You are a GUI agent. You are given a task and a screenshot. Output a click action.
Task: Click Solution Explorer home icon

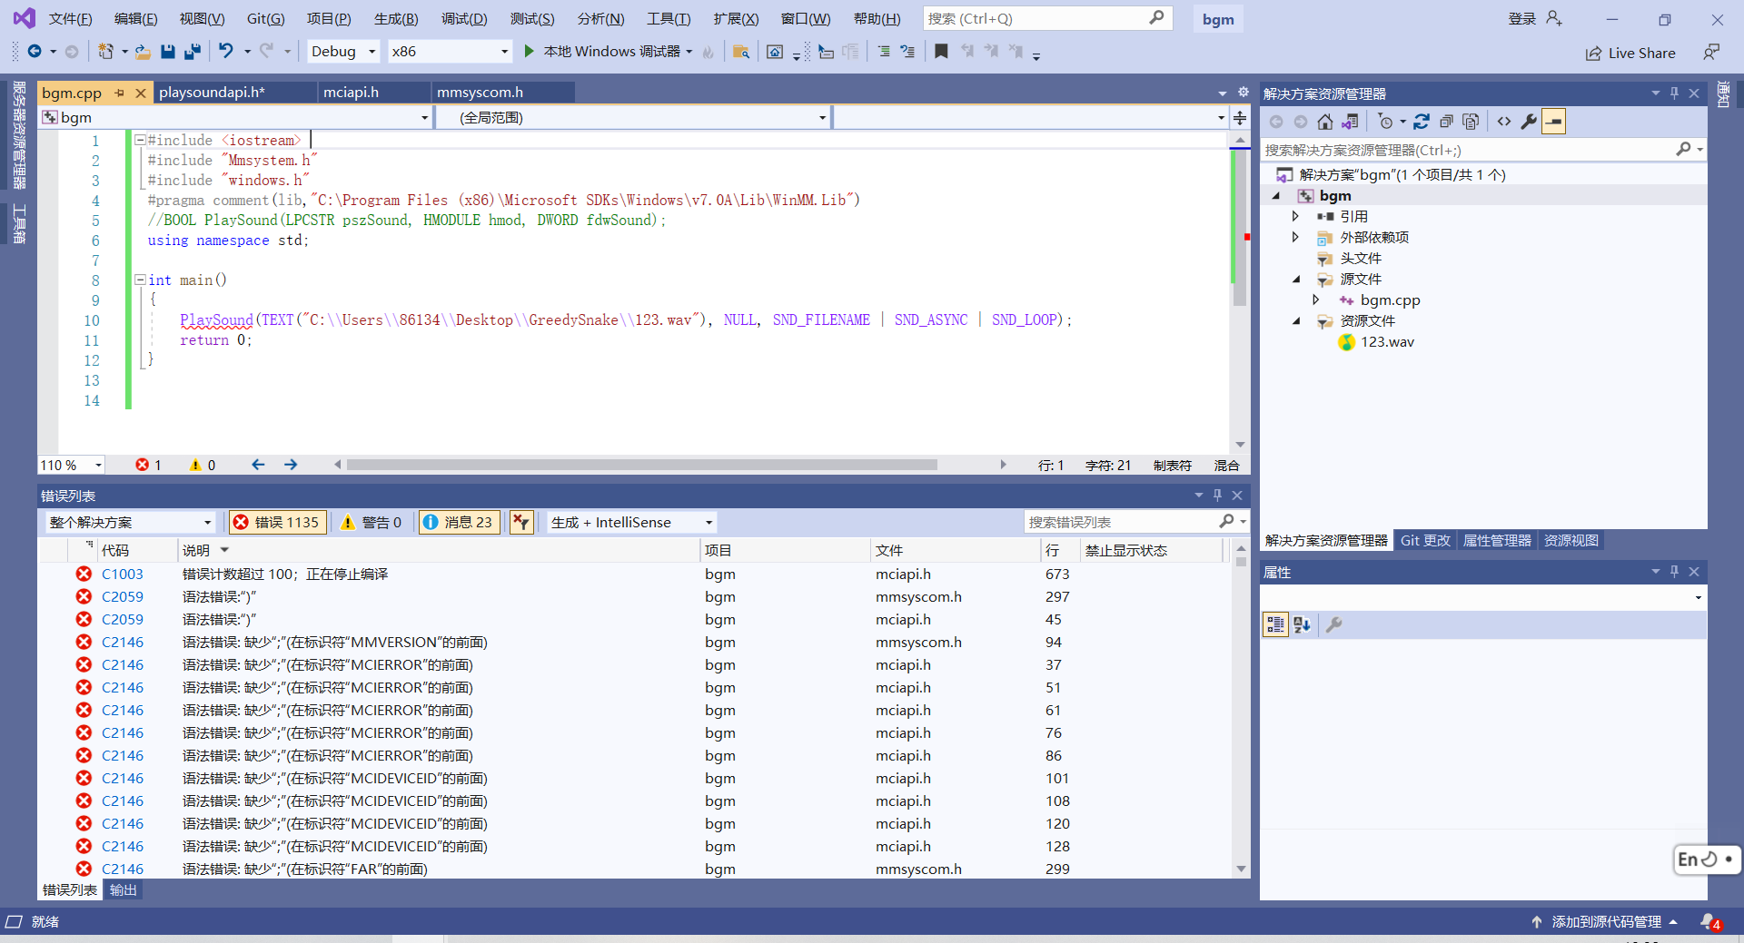point(1325,122)
